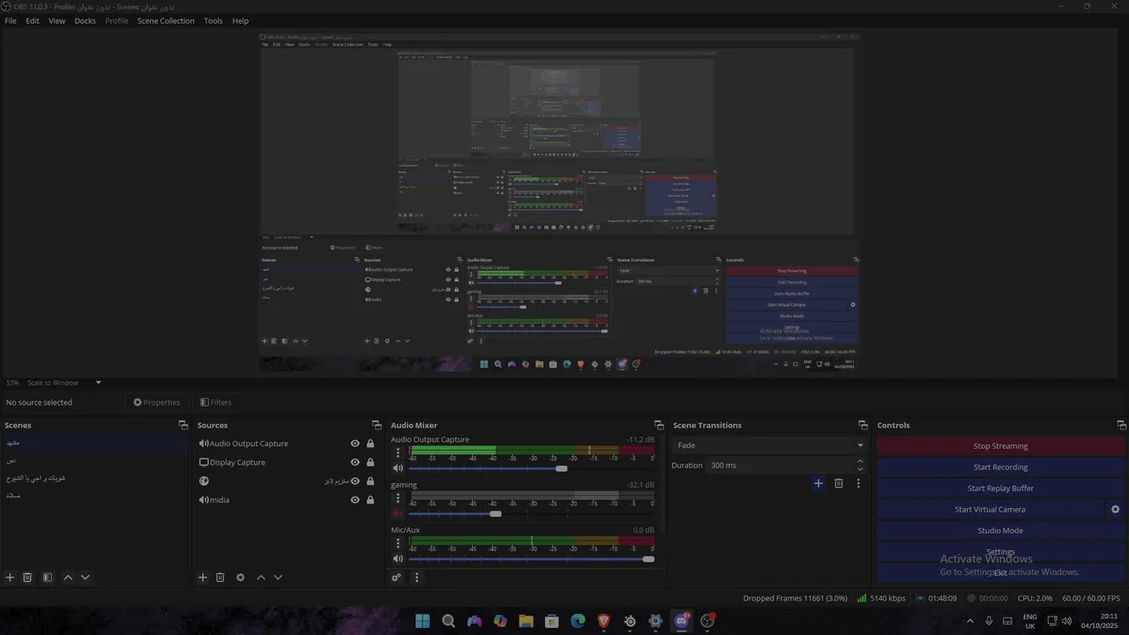1129x635 pixels.
Task: Open the Scale to Window preview scaling dropdown
Action: coord(65,383)
